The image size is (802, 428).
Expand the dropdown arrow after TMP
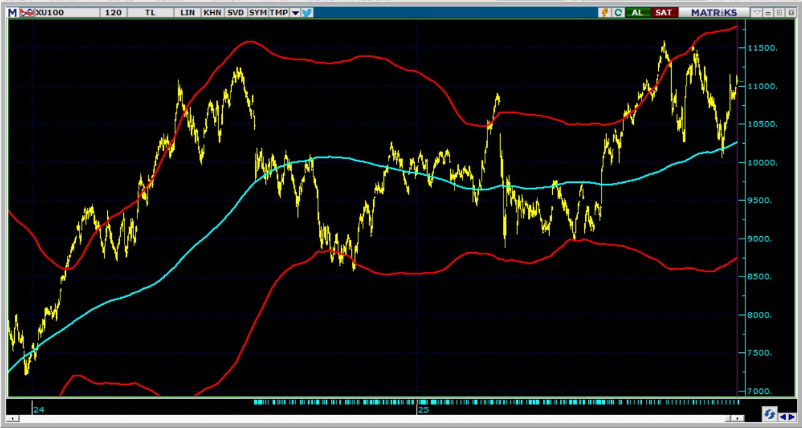tap(295, 12)
